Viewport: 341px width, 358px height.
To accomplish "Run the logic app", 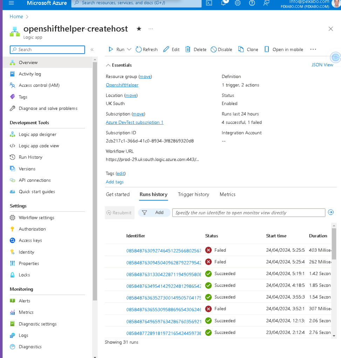I will point(117,49).
